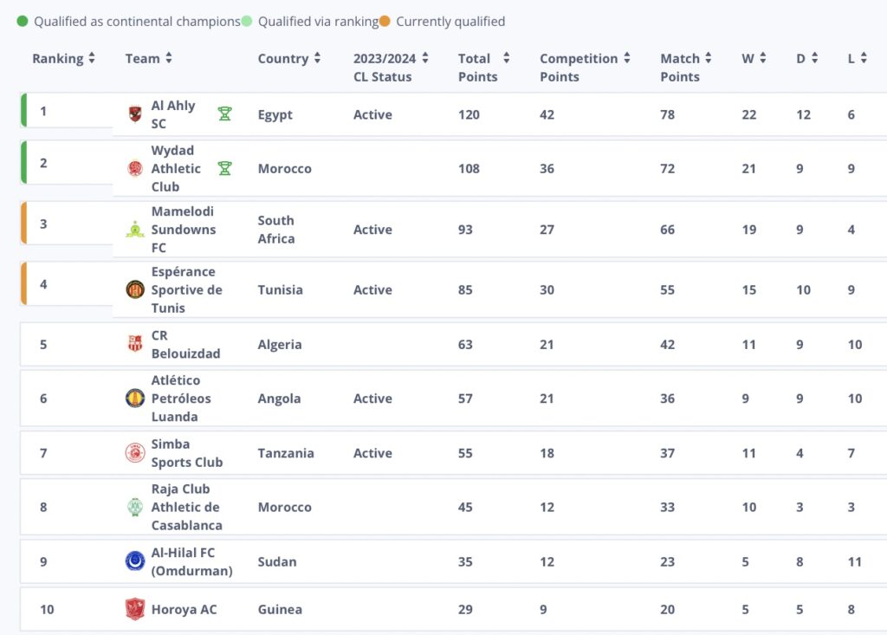Sort by the Team column header
Viewport: 887px width, 635px height.
[x=169, y=59]
